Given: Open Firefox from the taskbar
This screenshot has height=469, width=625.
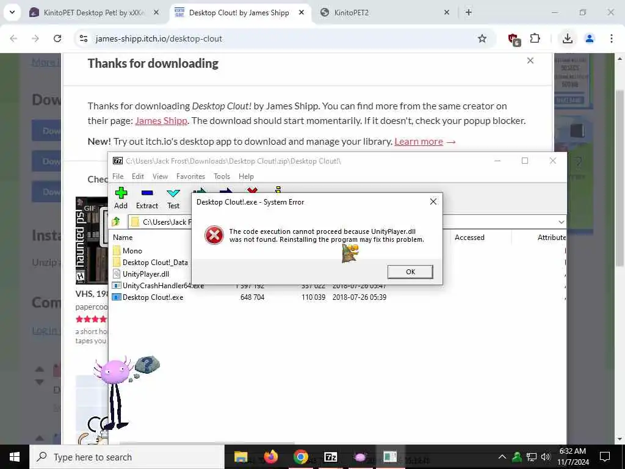Looking at the screenshot, I should [271, 457].
